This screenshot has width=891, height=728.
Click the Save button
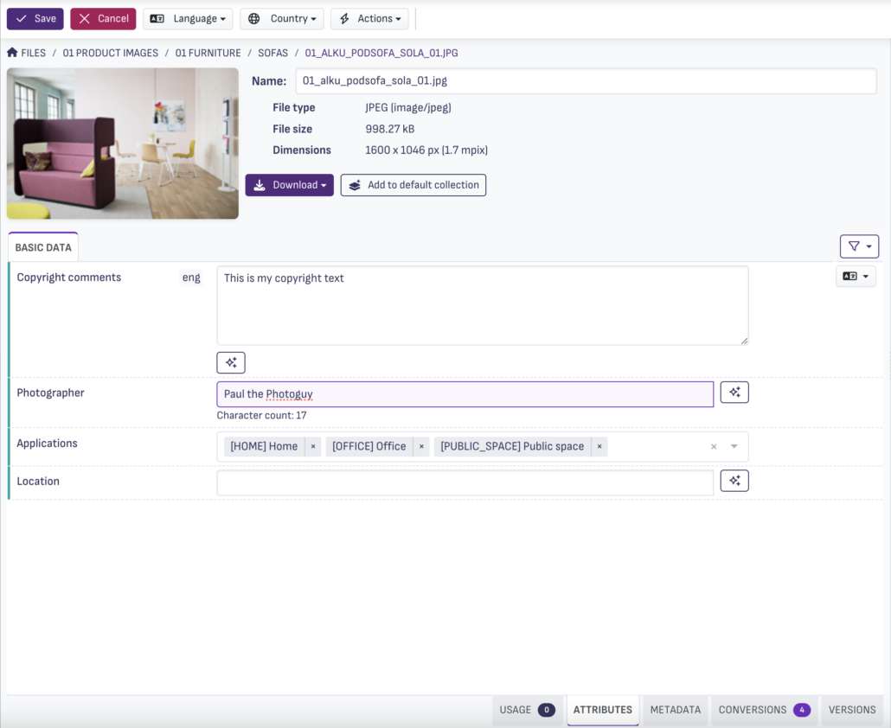[x=35, y=19]
